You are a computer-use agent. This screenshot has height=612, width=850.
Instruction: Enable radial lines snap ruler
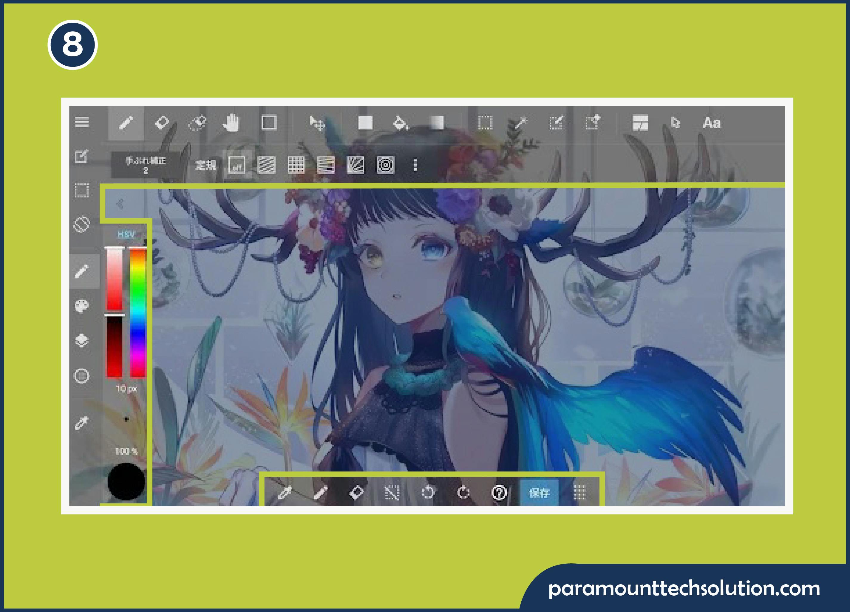pos(356,165)
